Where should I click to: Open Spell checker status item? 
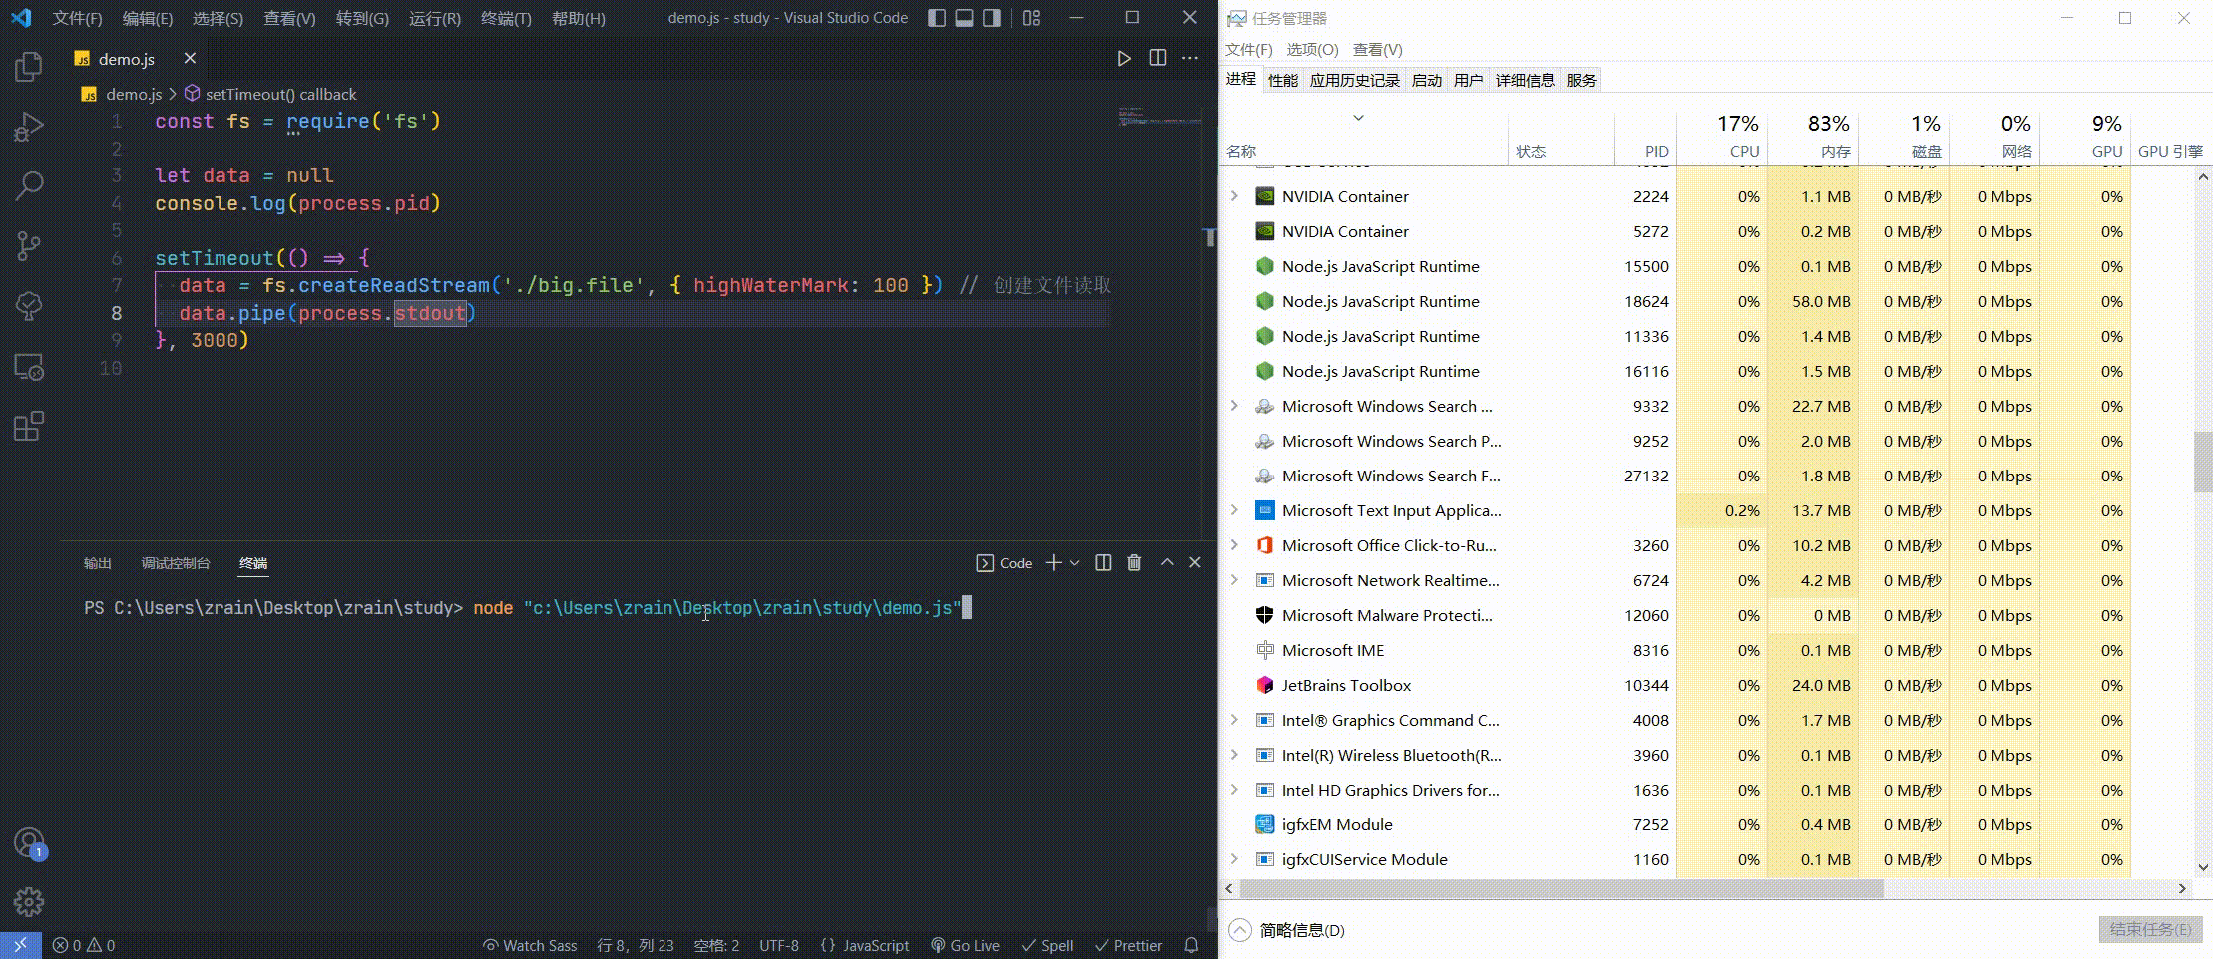coord(1047,945)
